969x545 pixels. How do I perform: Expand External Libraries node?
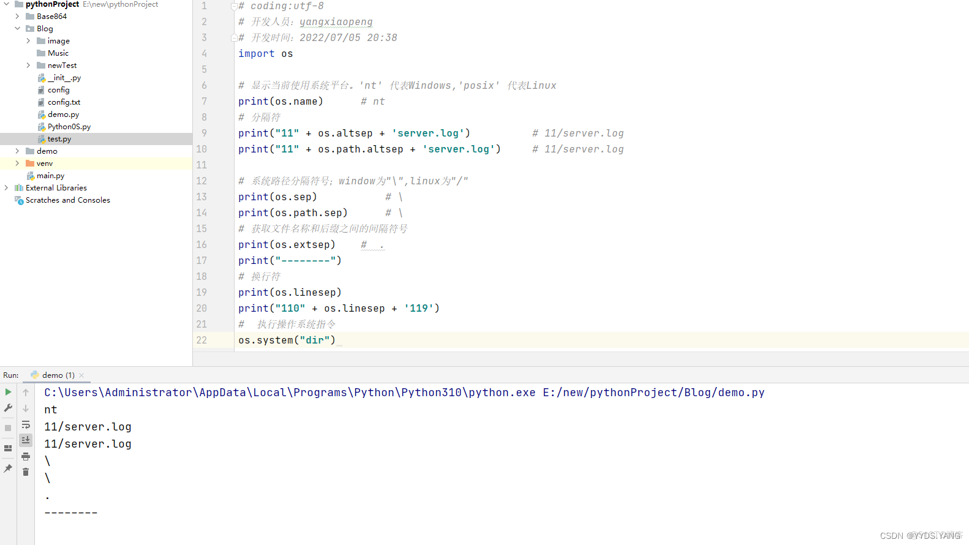pyautogui.click(x=6, y=188)
